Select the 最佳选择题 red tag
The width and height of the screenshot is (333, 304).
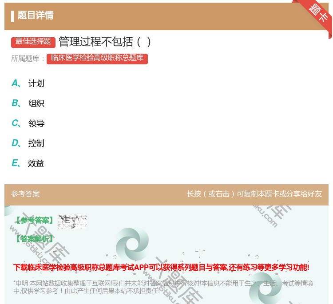33,42
